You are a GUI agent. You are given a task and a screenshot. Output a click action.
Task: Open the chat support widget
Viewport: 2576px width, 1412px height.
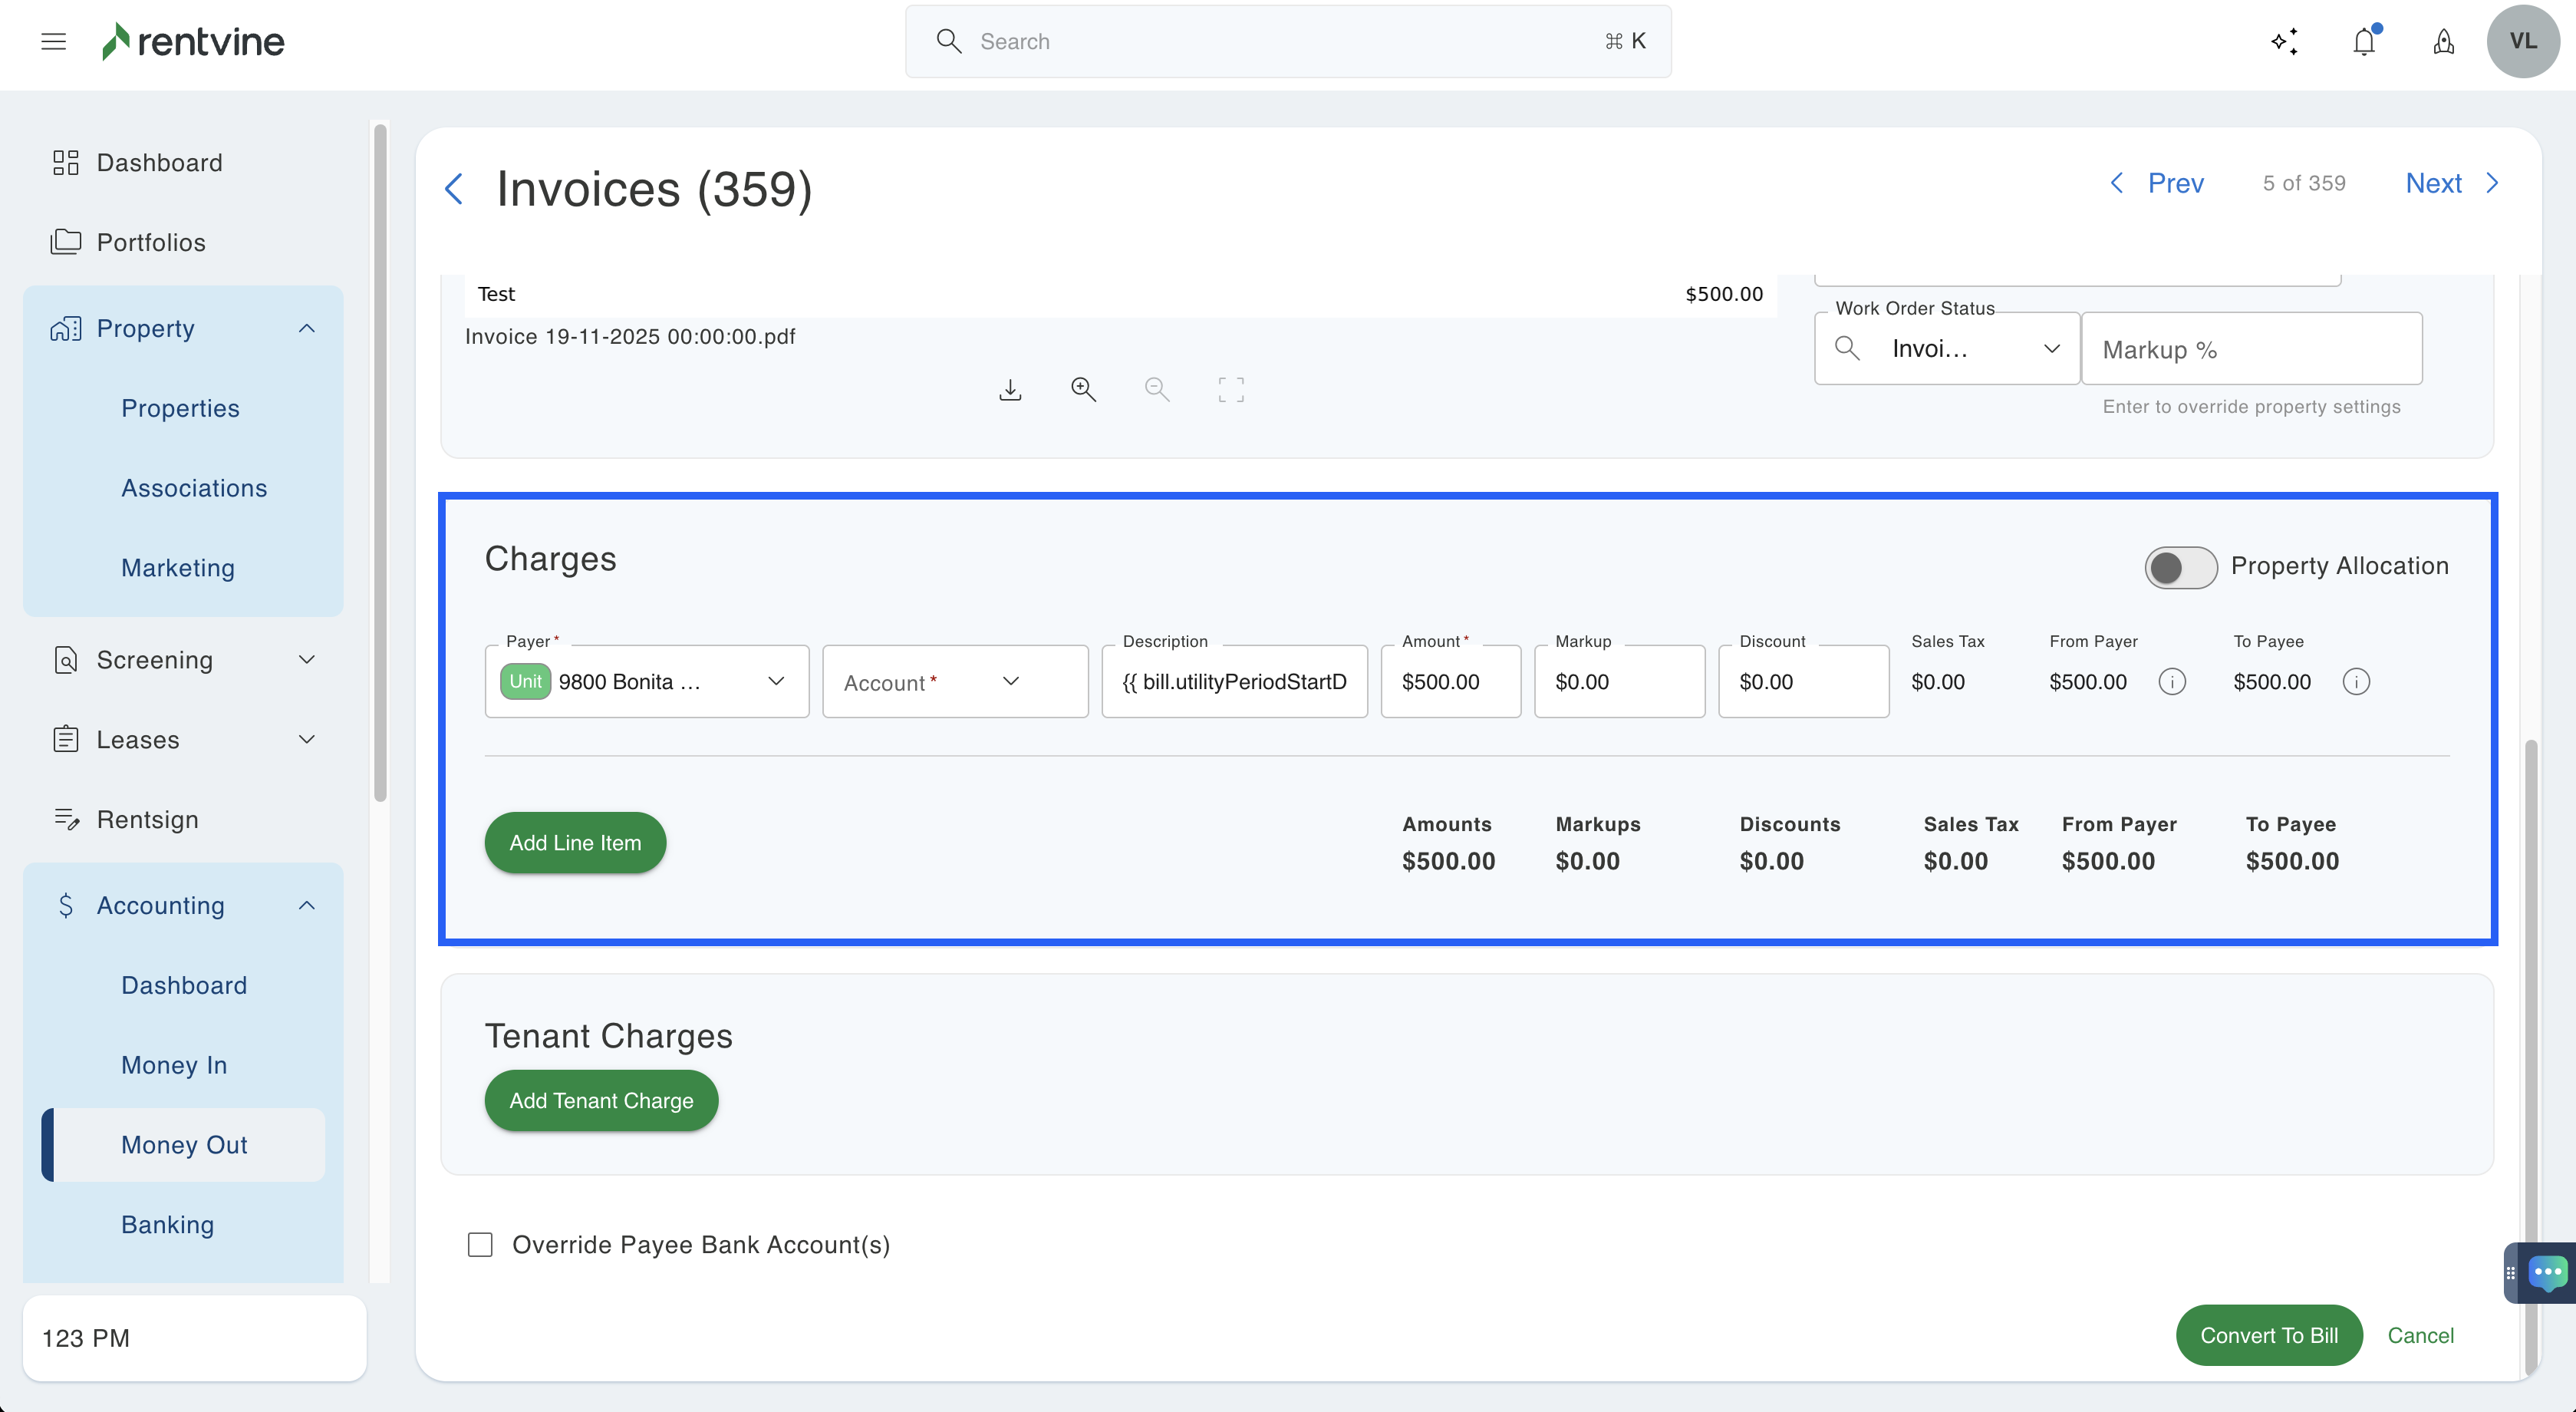(2547, 1272)
